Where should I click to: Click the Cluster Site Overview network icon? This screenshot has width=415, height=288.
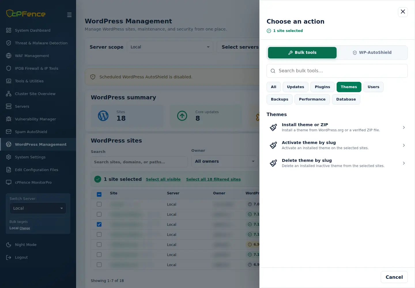coord(9,94)
